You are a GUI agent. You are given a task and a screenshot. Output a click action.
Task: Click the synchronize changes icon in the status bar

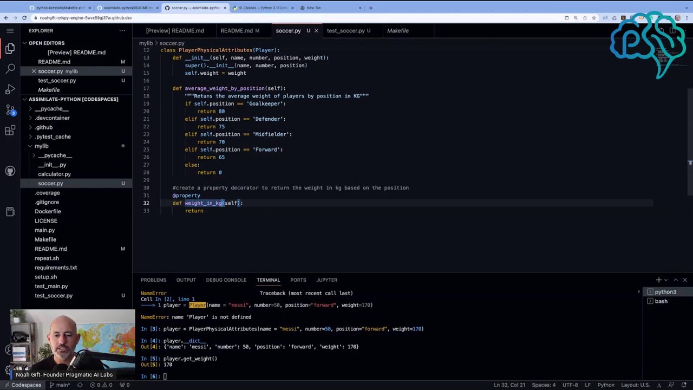pyautogui.click(x=80, y=385)
